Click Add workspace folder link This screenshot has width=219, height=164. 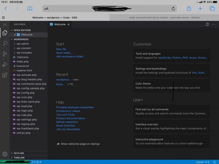point(70,56)
